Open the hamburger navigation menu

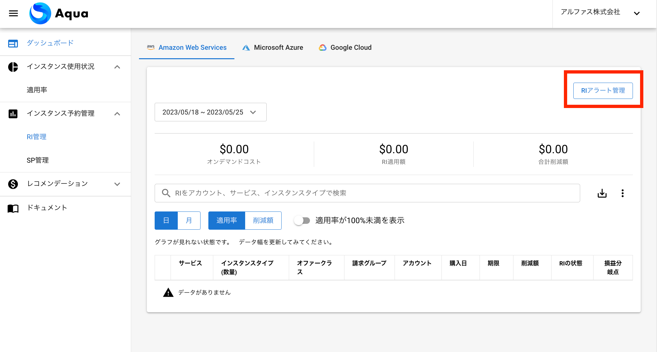[13, 13]
